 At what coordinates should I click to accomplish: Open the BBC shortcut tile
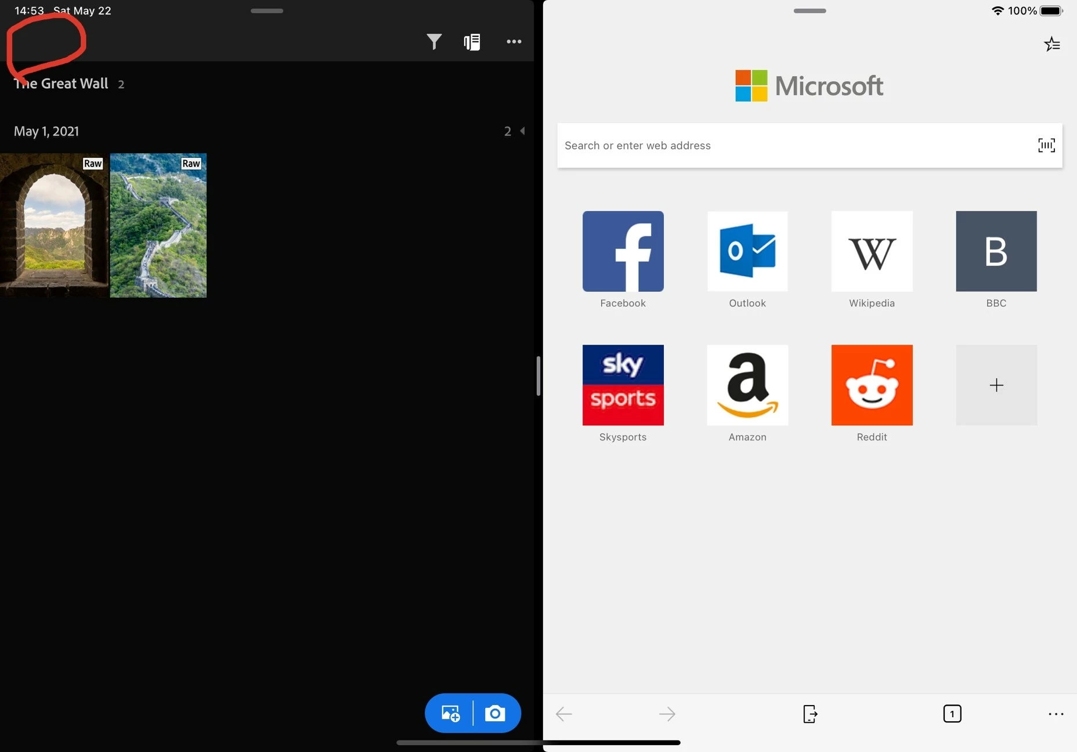point(996,251)
